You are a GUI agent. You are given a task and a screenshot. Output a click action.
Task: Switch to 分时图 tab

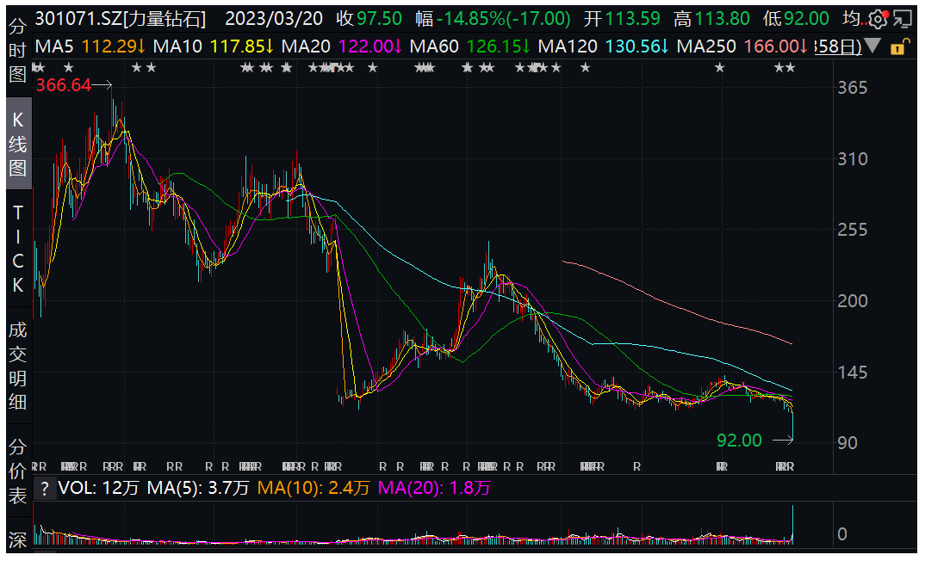[x=17, y=50]
